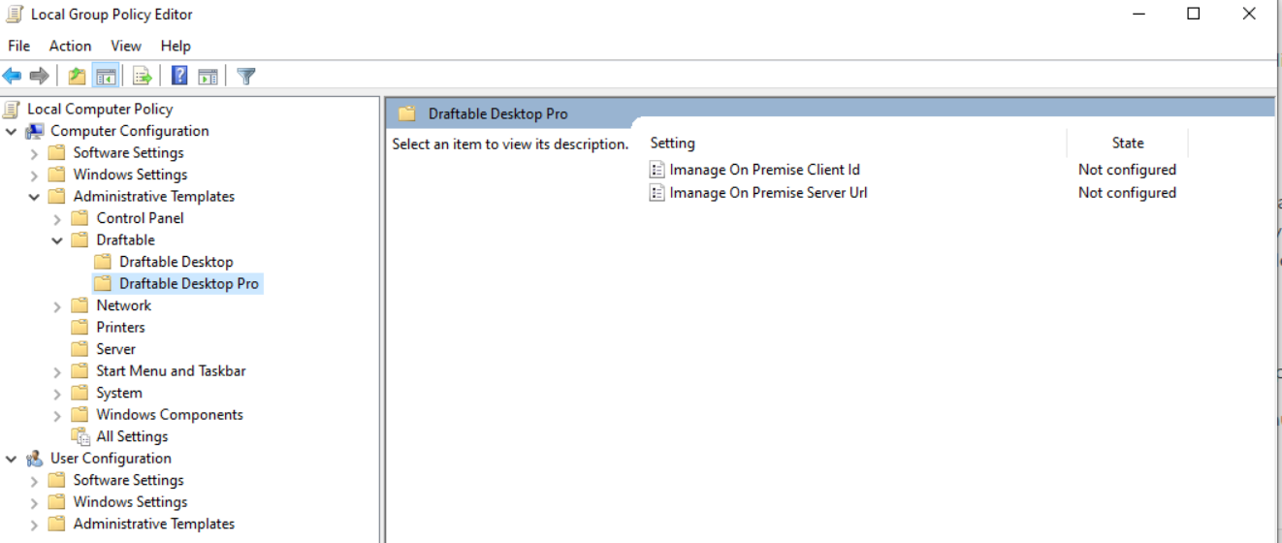Collapse the User Configuration node
Screen dimensions: 1282x543
(x=12, y=459)
